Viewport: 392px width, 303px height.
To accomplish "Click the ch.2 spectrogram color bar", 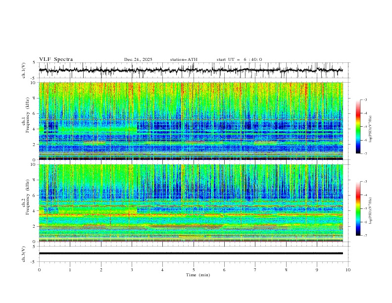I will 358,208.
